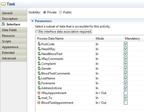Click the NeedXRay parameter icon
This screenshot has width=144, height=112.
click(x=39, y=49)
